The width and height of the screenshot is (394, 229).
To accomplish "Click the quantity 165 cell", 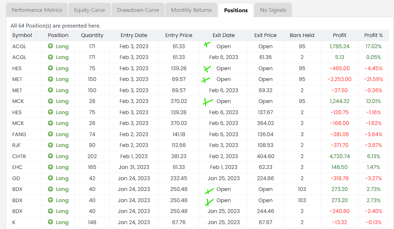I will pyautogui.click(x=92, y=167).
